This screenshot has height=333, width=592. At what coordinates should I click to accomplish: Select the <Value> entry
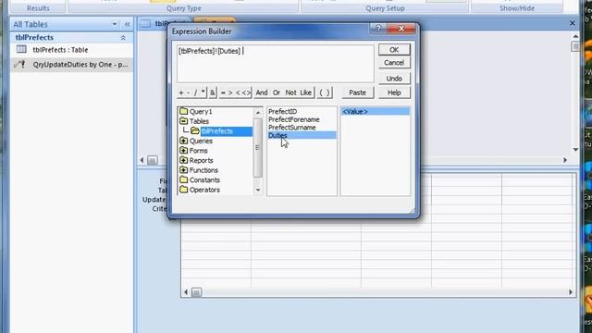coord(375,111)
